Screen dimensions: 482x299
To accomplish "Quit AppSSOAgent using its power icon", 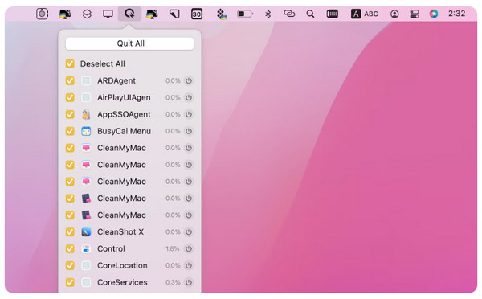I will click(x=189, y=114).
